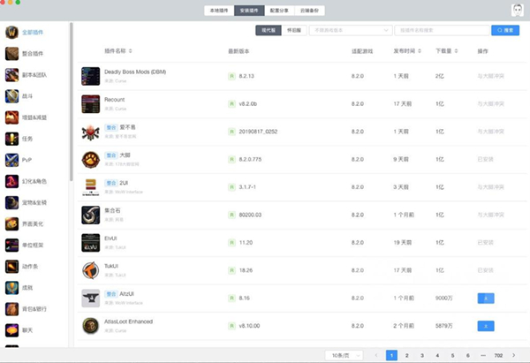Switch to the 本地插件 tab
530x363 pixels.
(218, 11)
